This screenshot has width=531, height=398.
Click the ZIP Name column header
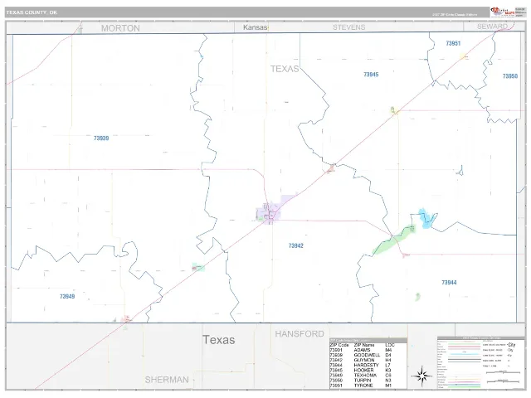364,345
